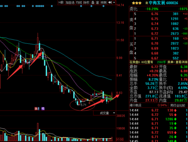Open the 窗 multi-window option

point(97,2)
